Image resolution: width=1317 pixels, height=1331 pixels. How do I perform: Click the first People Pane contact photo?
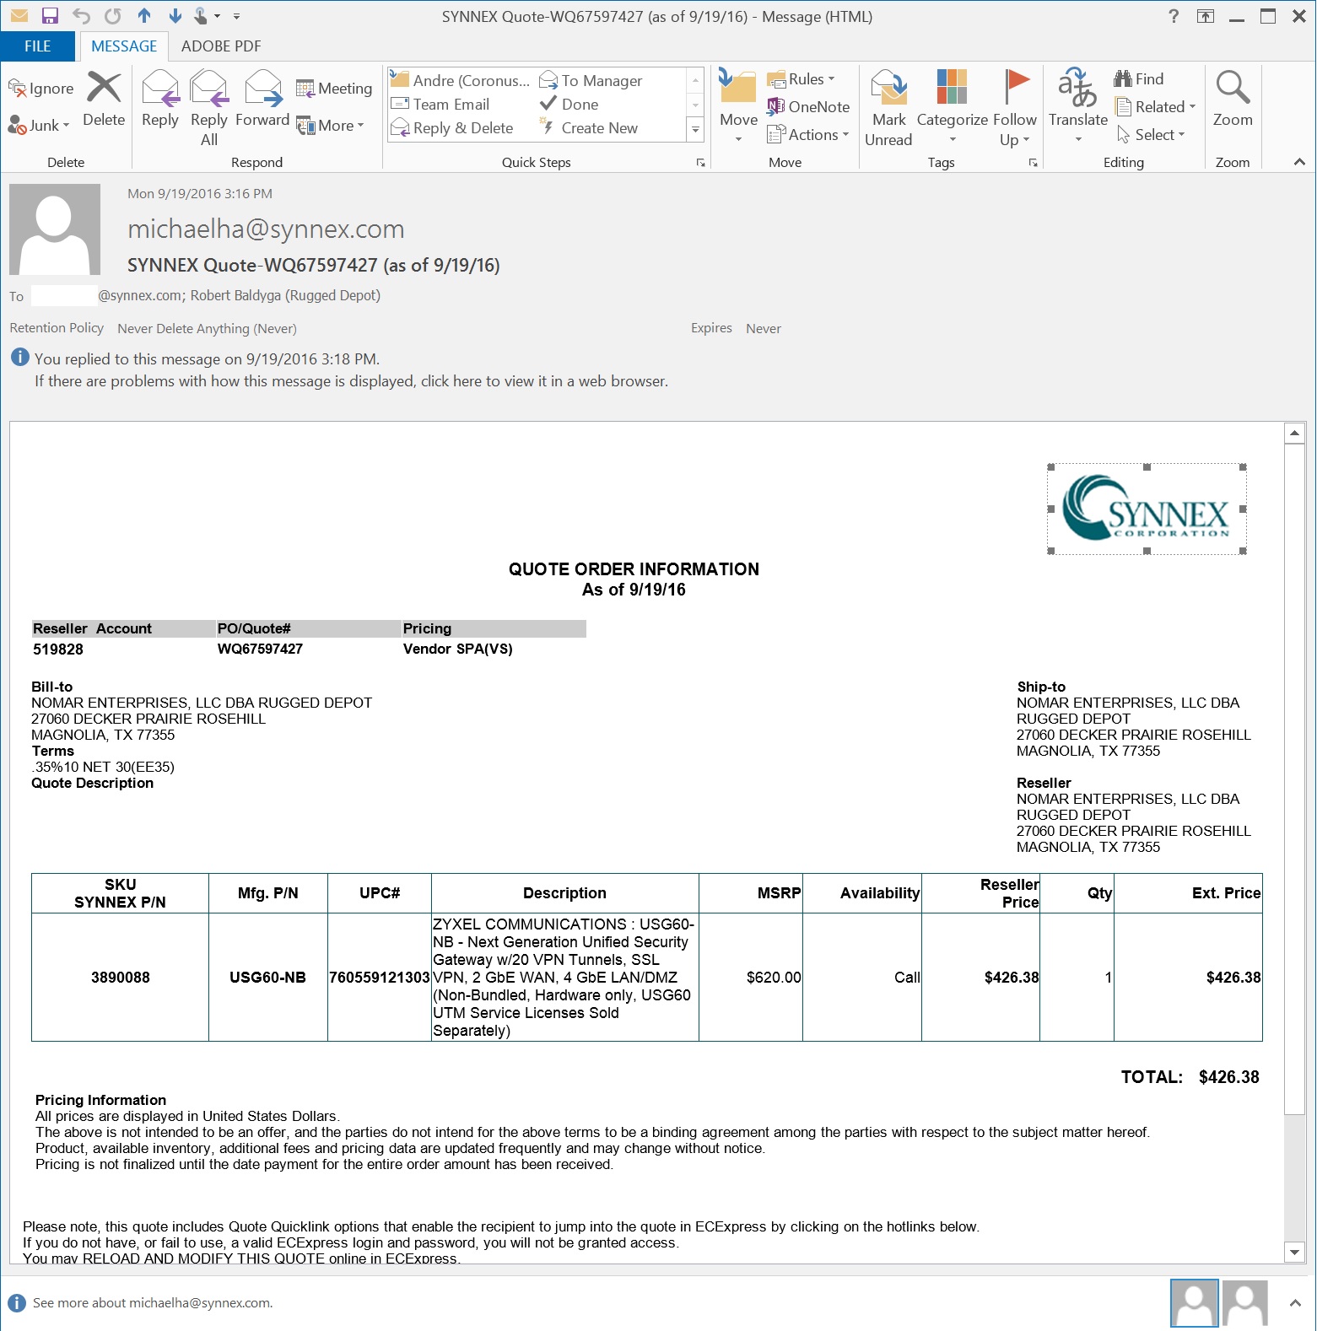click(x=1194, y=1303)
